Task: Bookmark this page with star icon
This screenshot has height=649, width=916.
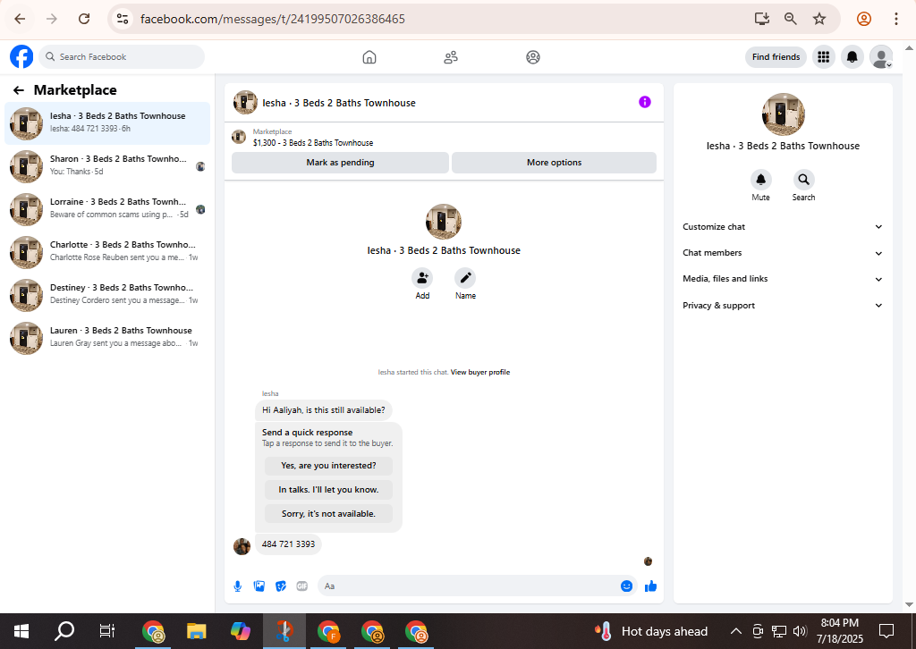Action: [x=819, y=19]
